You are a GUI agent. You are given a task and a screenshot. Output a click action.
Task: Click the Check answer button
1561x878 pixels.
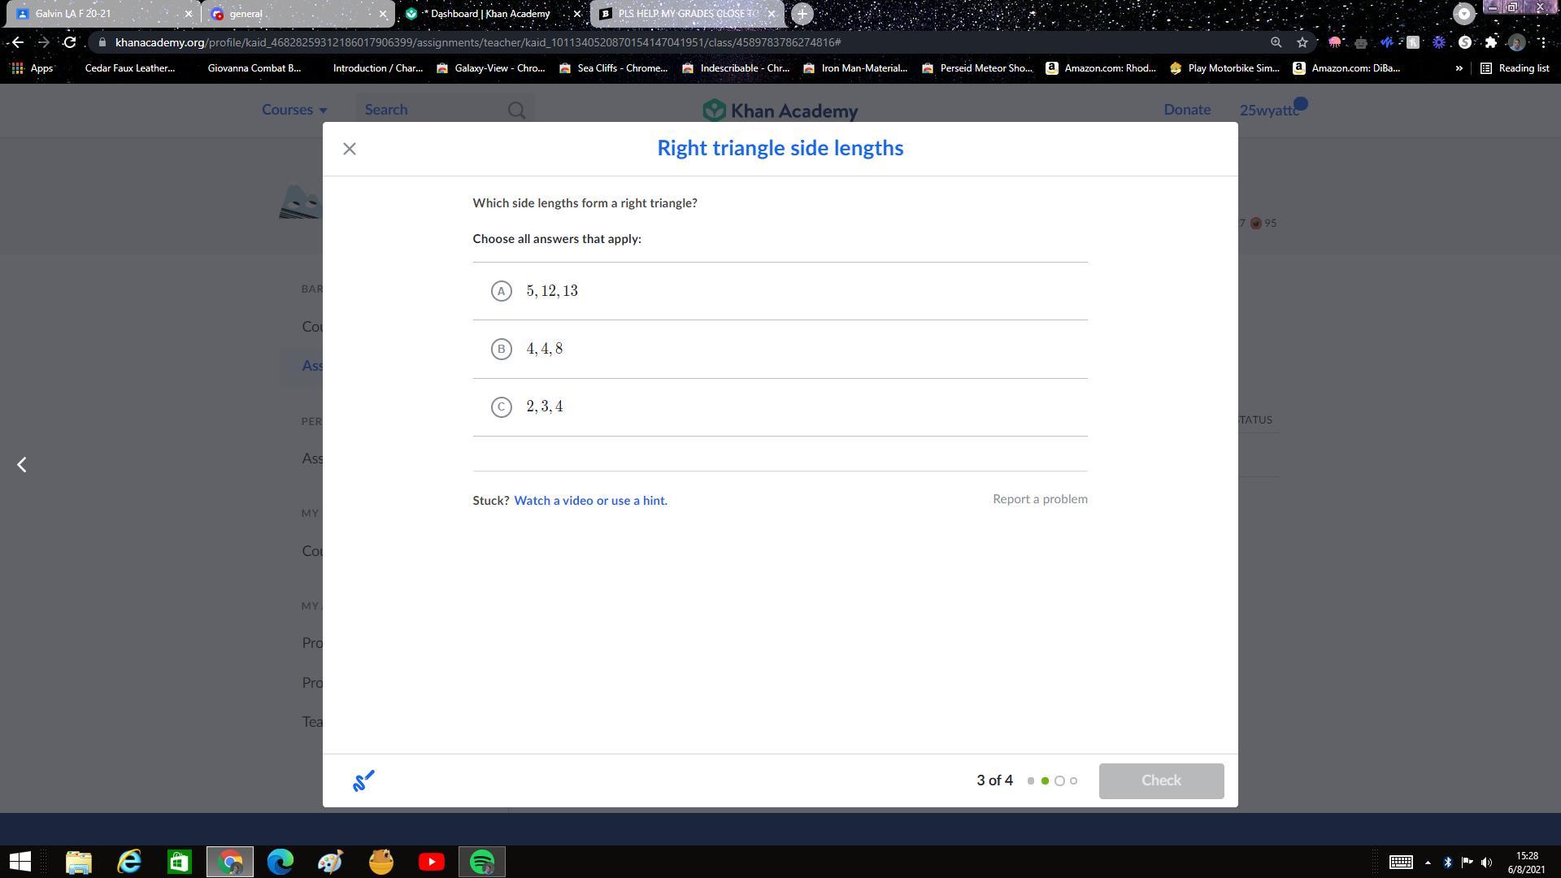[1161, 780]
